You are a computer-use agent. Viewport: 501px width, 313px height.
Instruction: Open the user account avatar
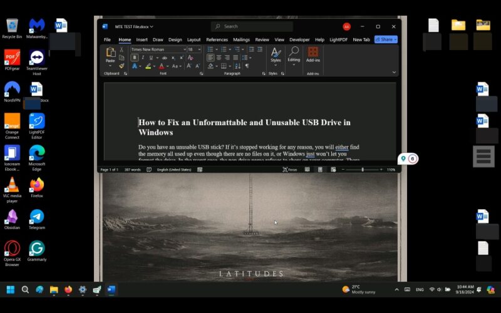coord(347,27)
